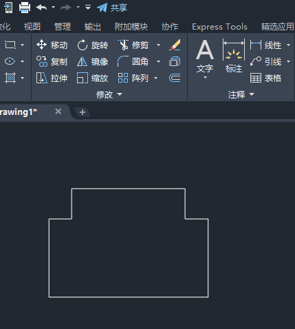The width and height of the screenshot is (295, 329).
Task: Expand the Hatch tool dropdown arrow
Action: (22, 78)
